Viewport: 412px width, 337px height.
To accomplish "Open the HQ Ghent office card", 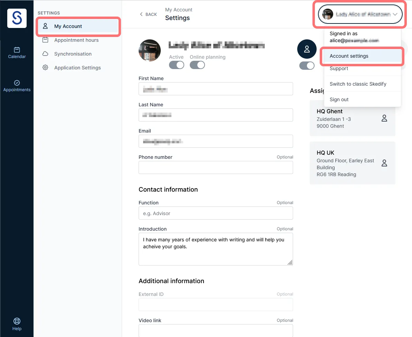I will [x=352, y=118].
